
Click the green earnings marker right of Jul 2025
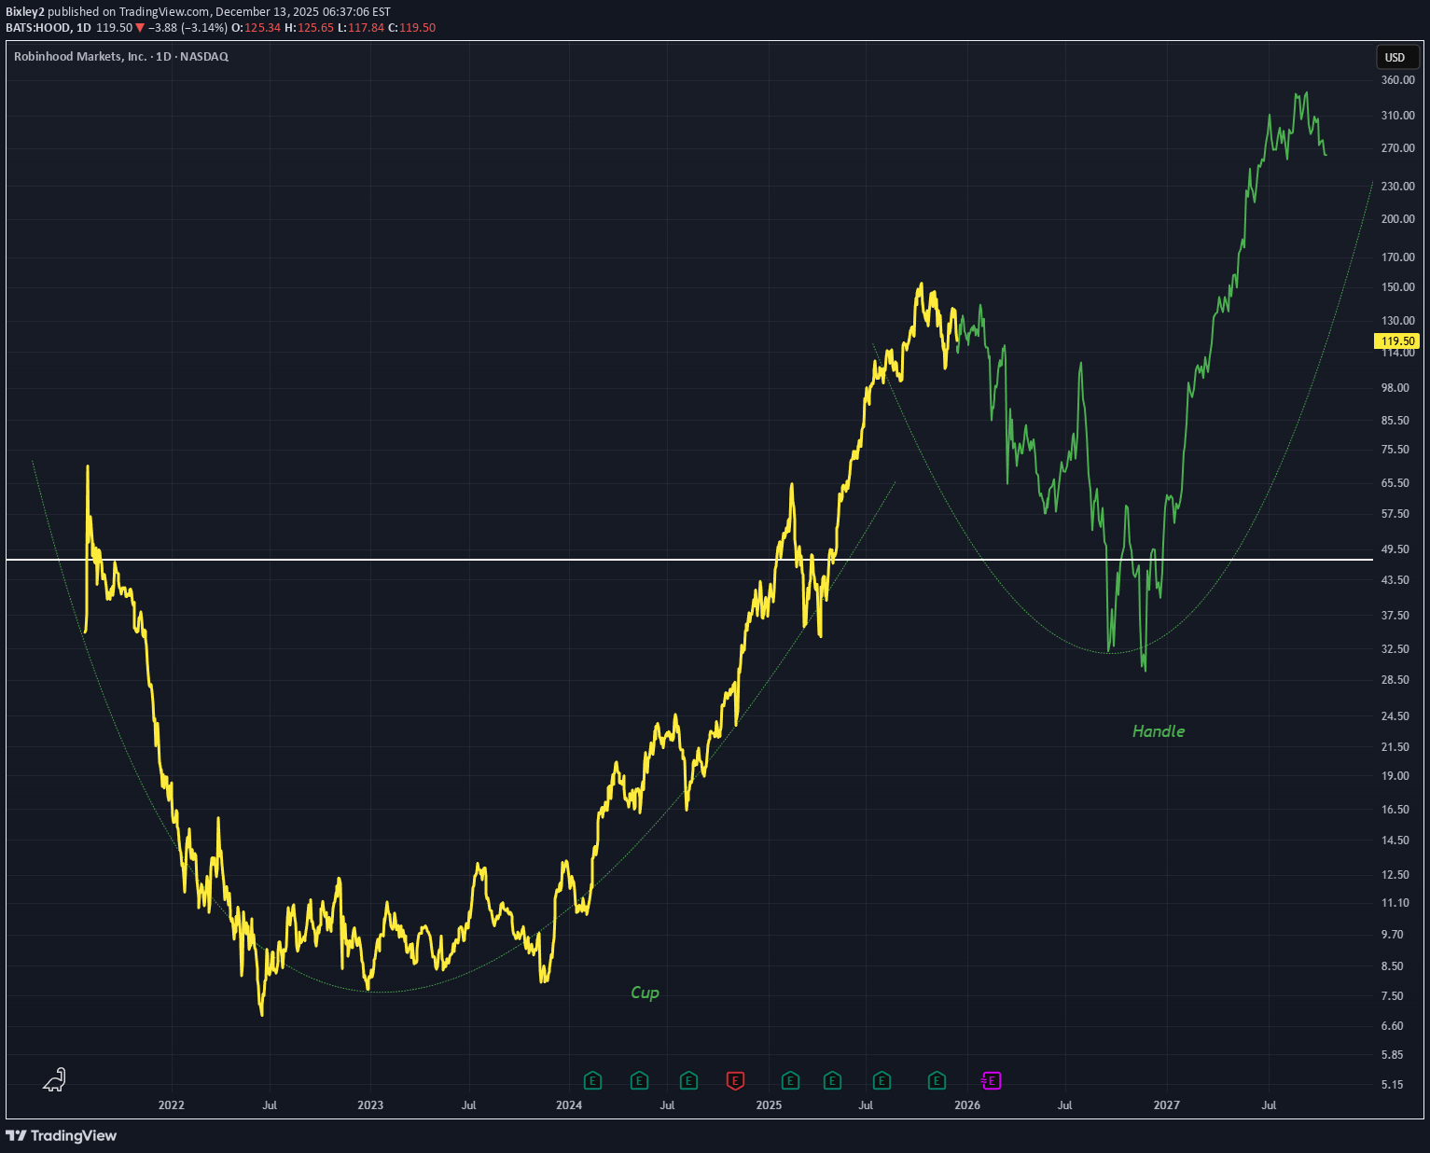click(882, 1081)
